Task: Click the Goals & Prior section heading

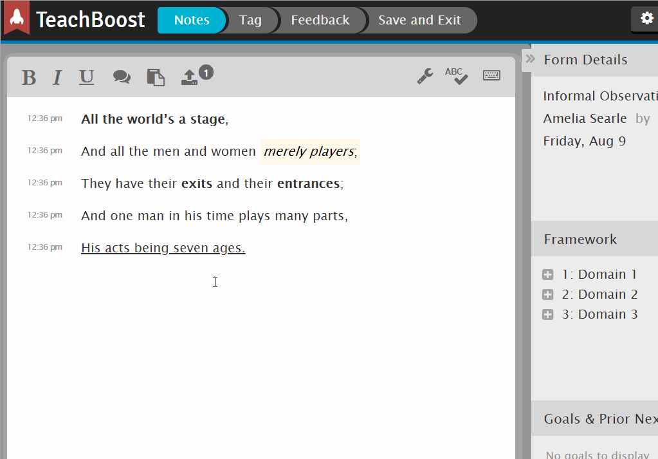Action: click(x=601, y=419)
